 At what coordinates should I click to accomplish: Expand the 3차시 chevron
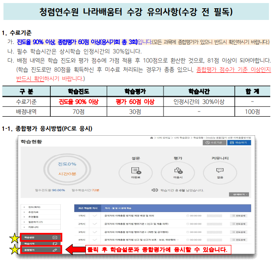point(95,232)
